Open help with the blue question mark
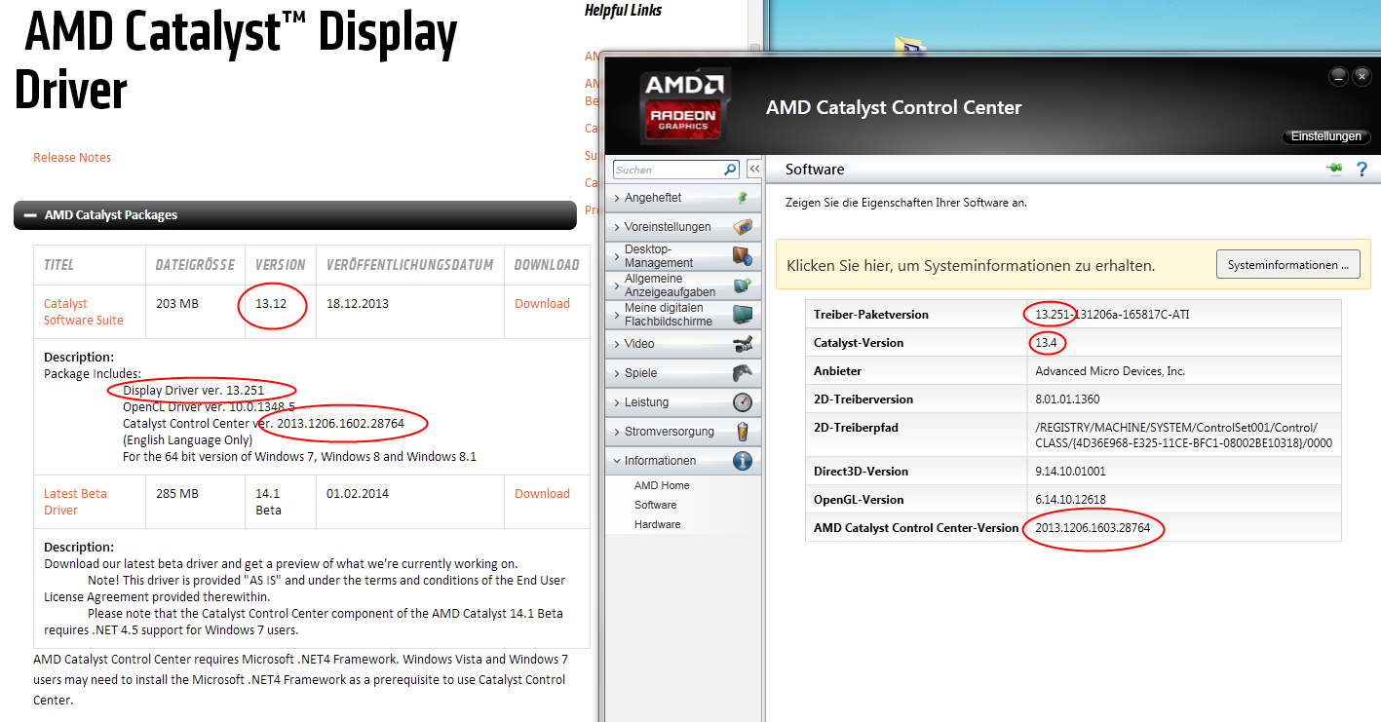Image resolution: width=1381 pixels, height=722 pixels. [1362, 170]
